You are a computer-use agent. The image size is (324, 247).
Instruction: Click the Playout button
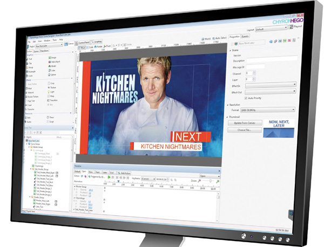296,26
